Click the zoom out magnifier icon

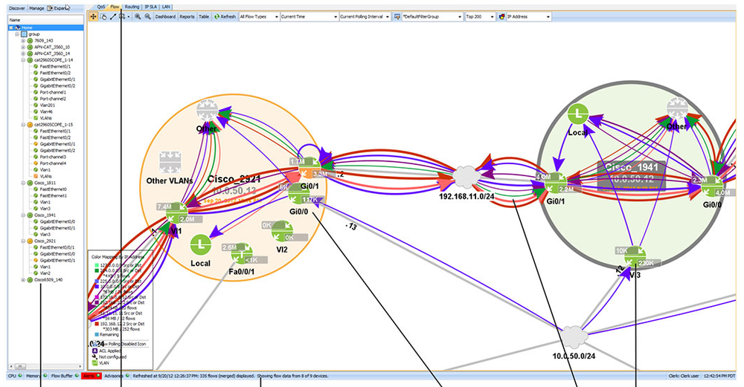click(x=147, y=16)
